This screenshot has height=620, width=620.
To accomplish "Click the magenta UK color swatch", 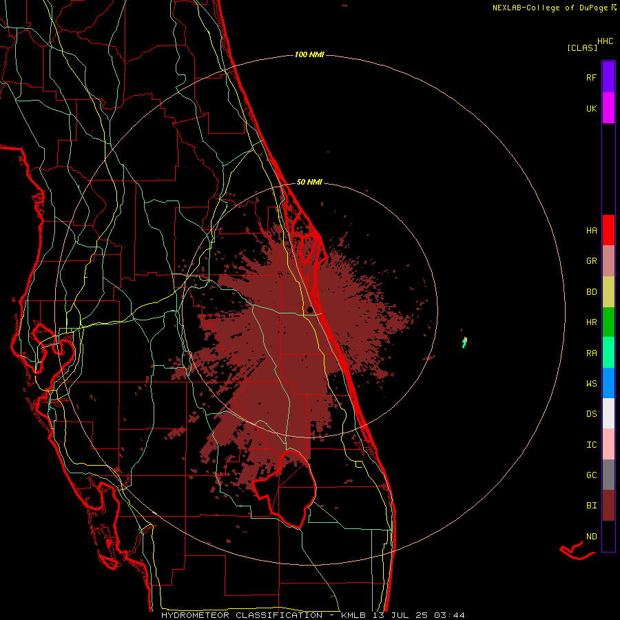I will pos(608,108).
